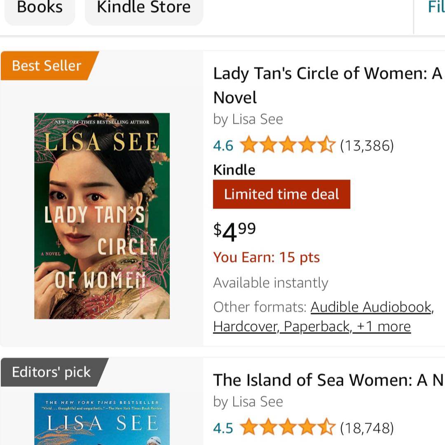View the 18,748 reviews count

367,428
